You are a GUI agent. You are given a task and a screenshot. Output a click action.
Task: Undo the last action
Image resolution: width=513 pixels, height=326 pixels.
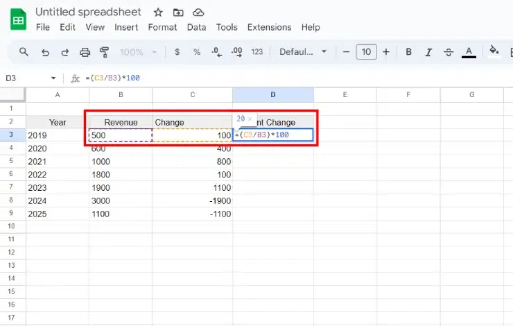[45, 52]
